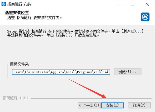Click the 选定安装位置 heading

click(17, 13)
